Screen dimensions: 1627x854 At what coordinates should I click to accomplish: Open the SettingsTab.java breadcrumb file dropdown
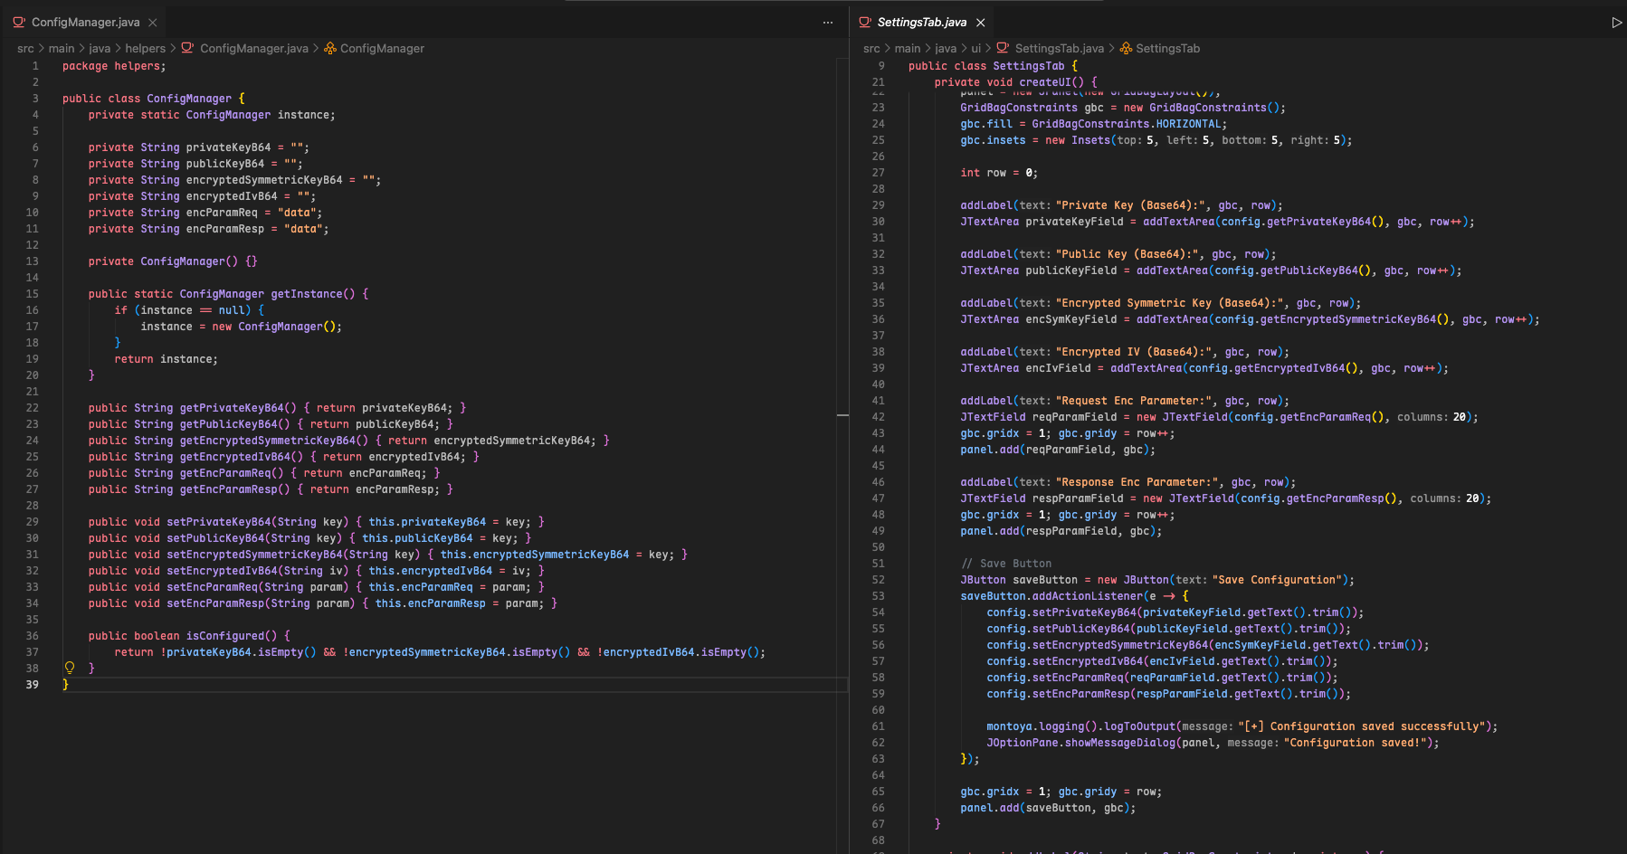(1059, 49)
